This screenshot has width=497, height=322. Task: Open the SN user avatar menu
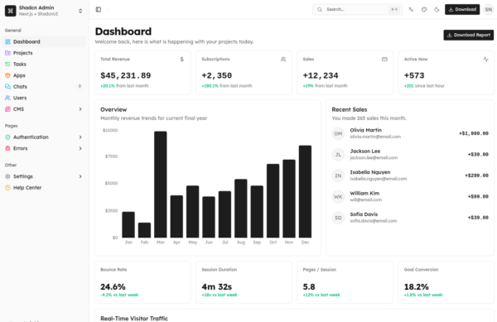(489, 9)
